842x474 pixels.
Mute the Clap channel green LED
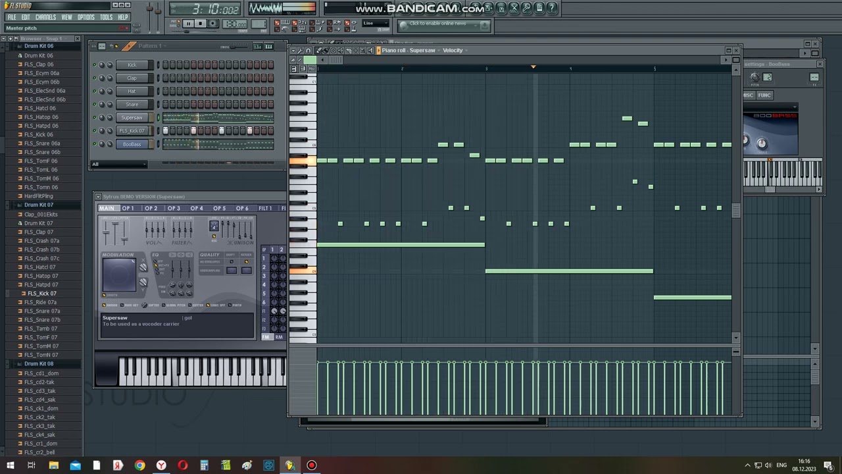[x=95, y=78]
